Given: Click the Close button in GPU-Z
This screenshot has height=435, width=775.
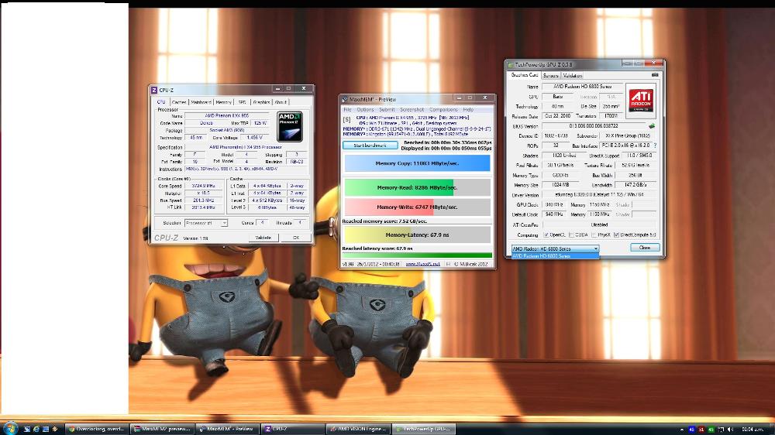Looking at the screenshot, I should (x=645, y=248).
